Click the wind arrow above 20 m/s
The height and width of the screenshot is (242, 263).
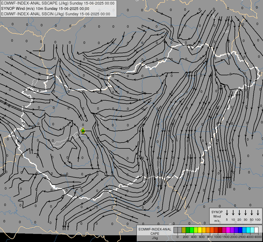pyautogui.click(x=239, y=213)
